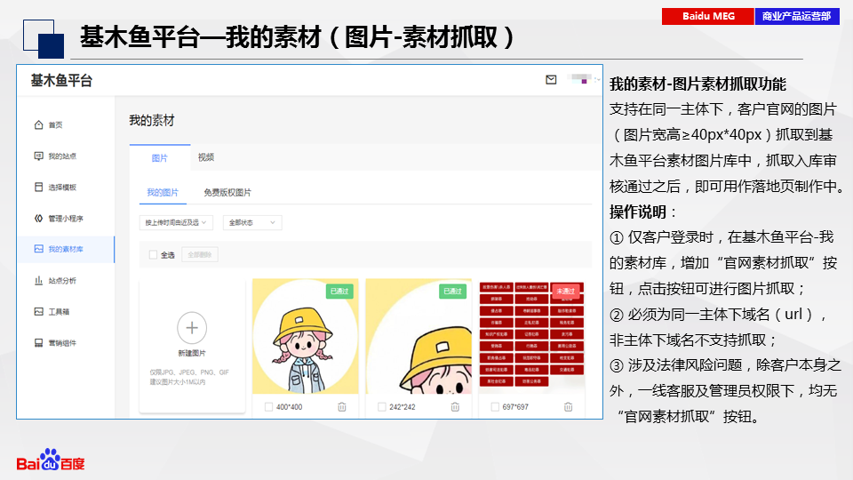Click the 新建图片 label
The image size is (853, 480).
coord(192,353)
